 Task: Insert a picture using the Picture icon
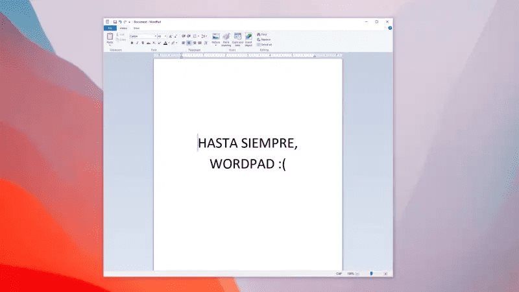[x=215, y=37]
